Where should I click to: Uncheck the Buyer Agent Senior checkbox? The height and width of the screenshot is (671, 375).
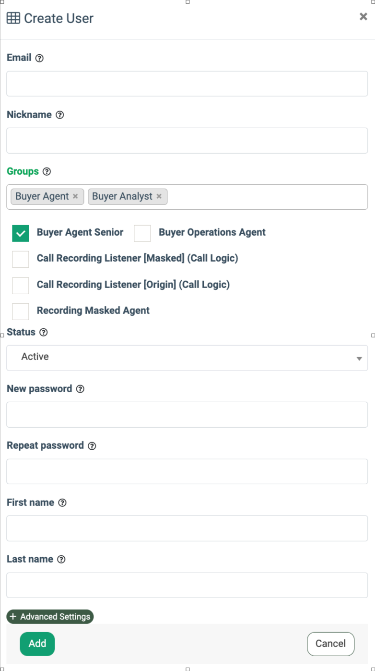coord(21,233)
